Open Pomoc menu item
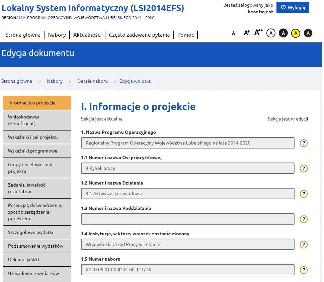The height and width of the screenshot is (282, 324). pos(185,35)
